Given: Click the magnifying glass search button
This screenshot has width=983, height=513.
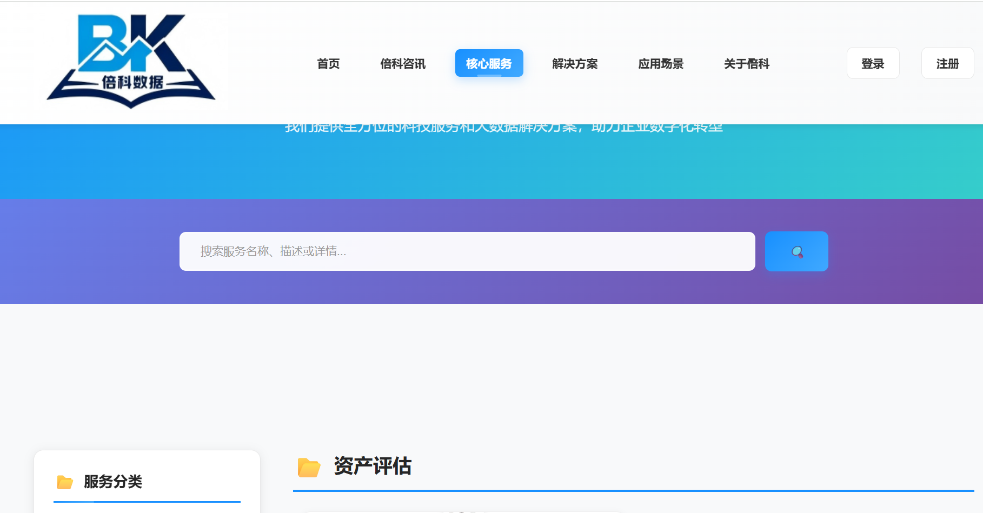Looking at the screenshot, I should point(796,251).
